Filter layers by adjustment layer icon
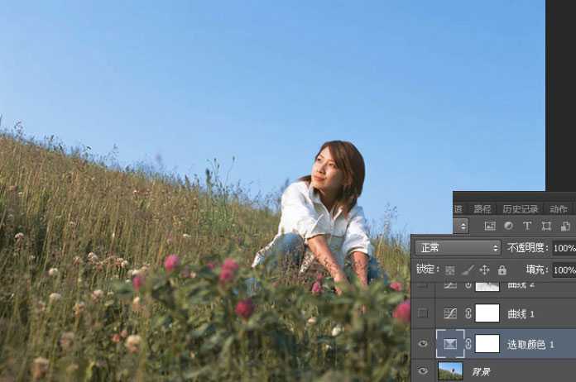The image size is (576, 382). point(508,226)
